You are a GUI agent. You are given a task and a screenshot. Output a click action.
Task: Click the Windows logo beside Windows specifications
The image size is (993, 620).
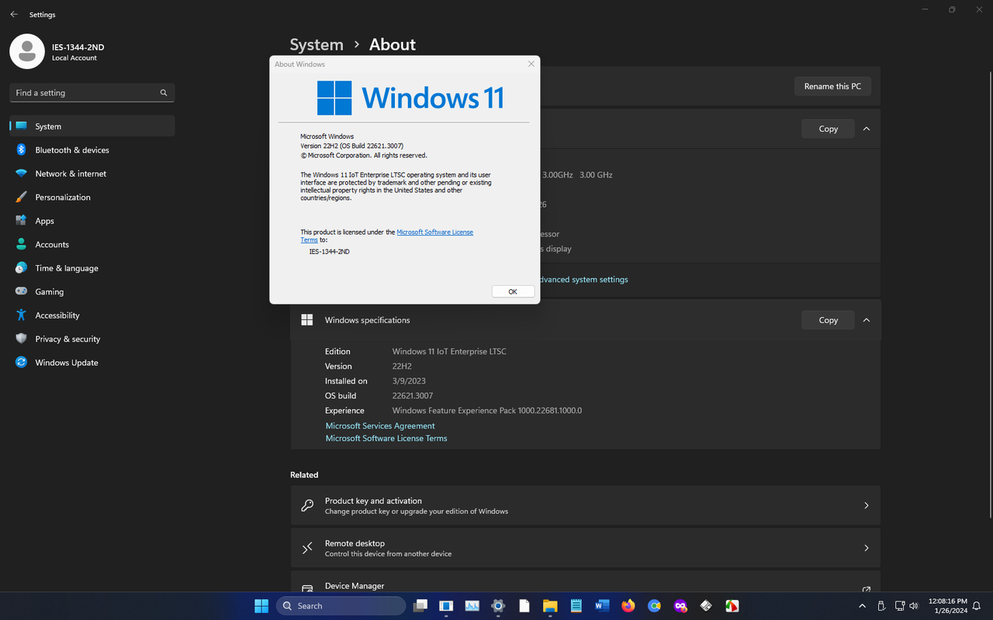[x=307, y=320]
